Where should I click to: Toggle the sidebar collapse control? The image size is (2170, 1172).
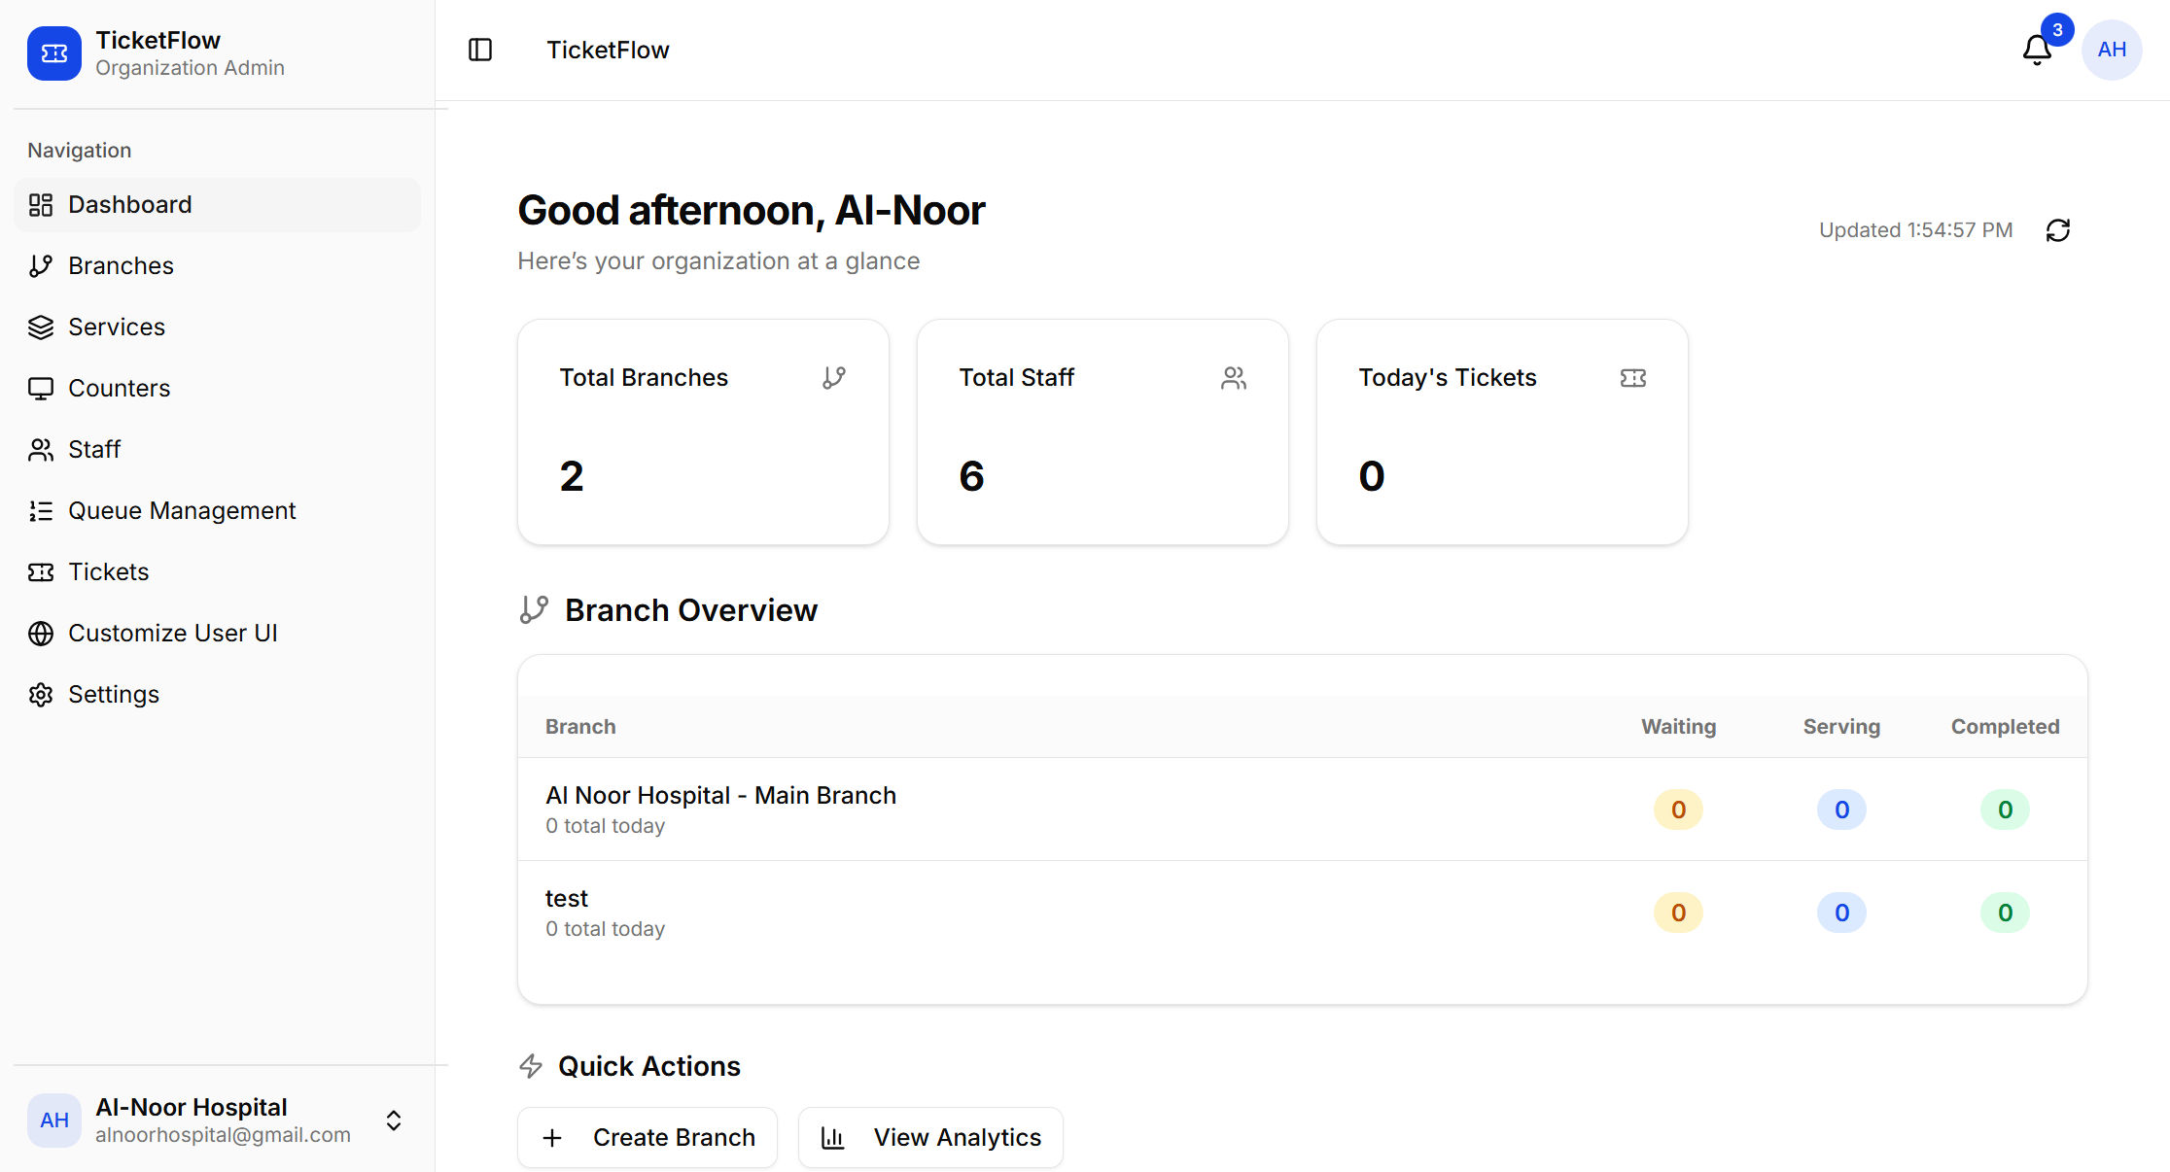(480, 50)
